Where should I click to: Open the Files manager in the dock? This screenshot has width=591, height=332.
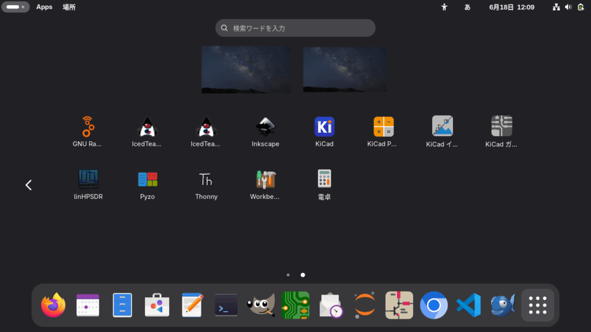pyautogui.click(x=122, y=305)
